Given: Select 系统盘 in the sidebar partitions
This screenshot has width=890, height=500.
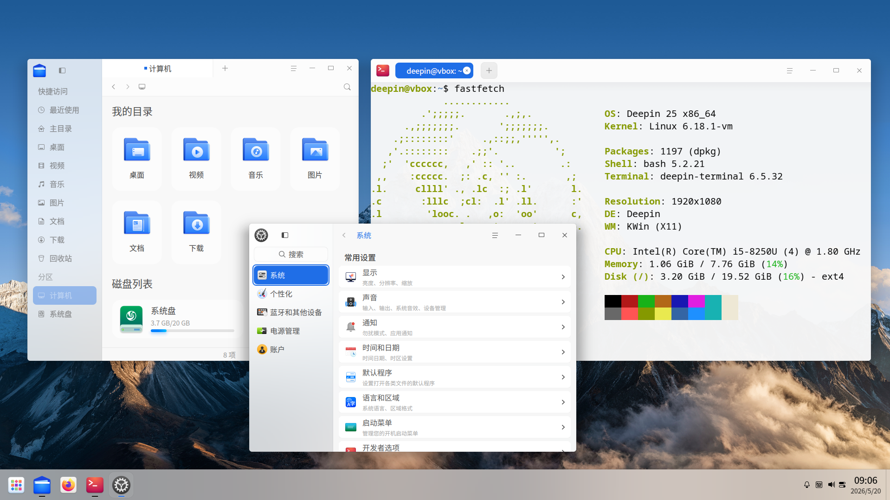Looking at the screenshot, I should 64,314.
